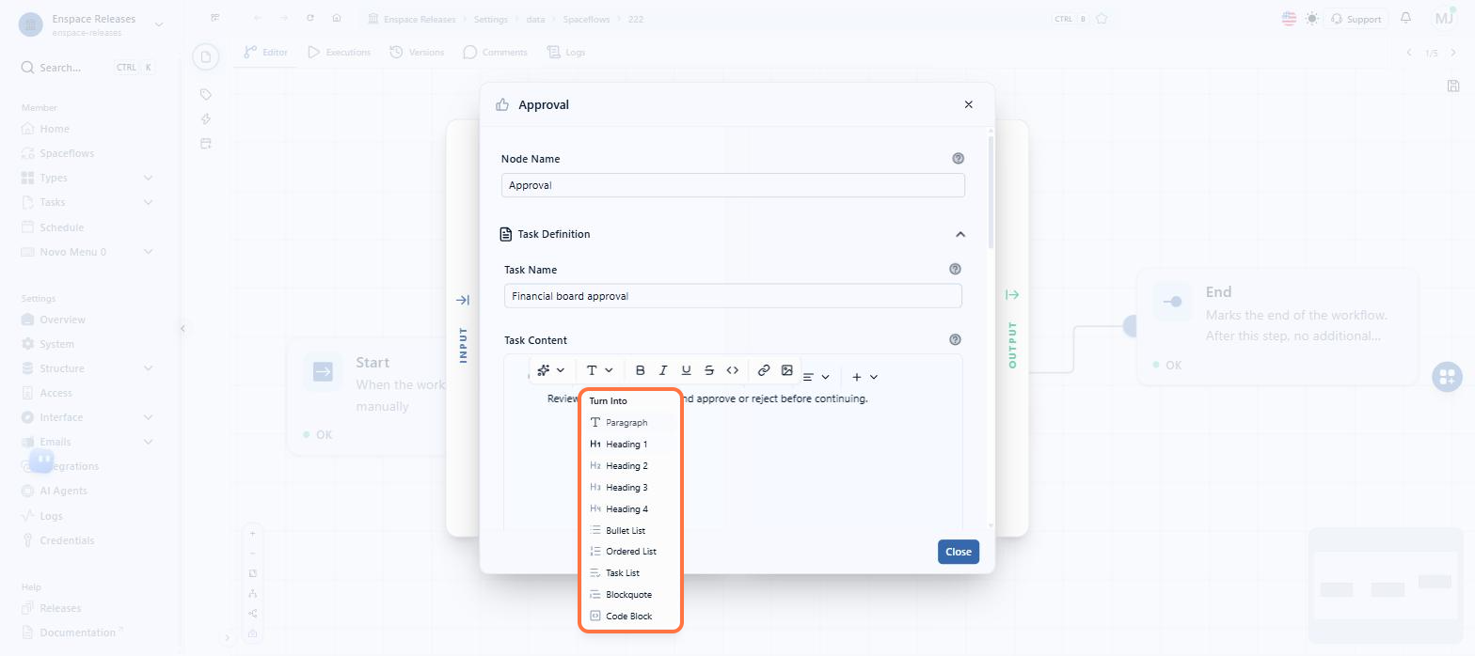Open help icon next to Task Content
This screenshot has width=1475, height=656.
coord(955,339)
